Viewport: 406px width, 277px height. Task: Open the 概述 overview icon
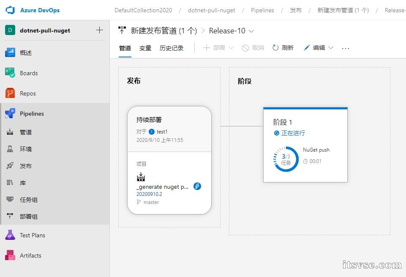point(10,52)
